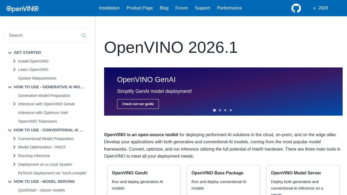Open Inference with OpenVINO GenAI link

pos(46,104)
